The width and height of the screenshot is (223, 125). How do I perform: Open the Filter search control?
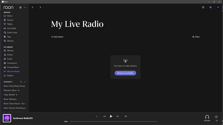point(196,37)
